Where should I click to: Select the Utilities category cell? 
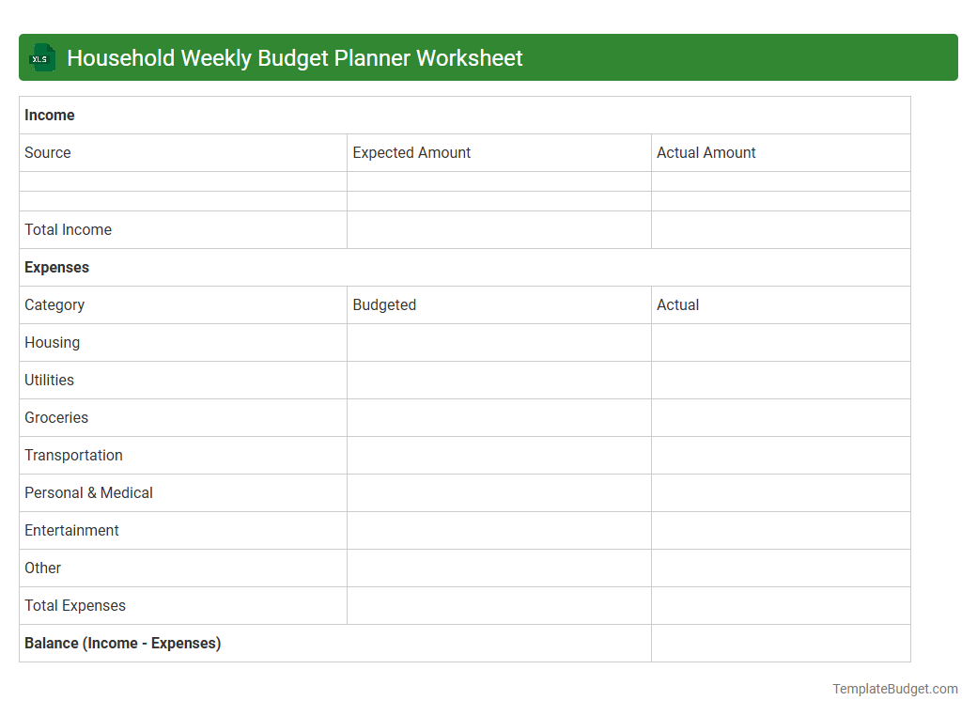(x=47, y=380)
